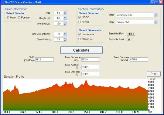The image size is (164, 115).
Task: Select the Female gender radio button
Action: click(x=19, y=17)
